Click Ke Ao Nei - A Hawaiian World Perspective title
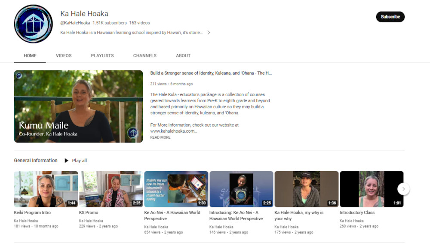430x246 pixels. click(172, 216)
